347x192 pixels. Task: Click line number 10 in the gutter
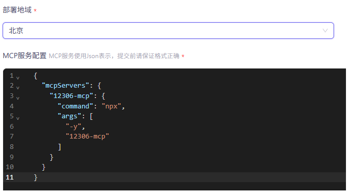coord(10,167)
